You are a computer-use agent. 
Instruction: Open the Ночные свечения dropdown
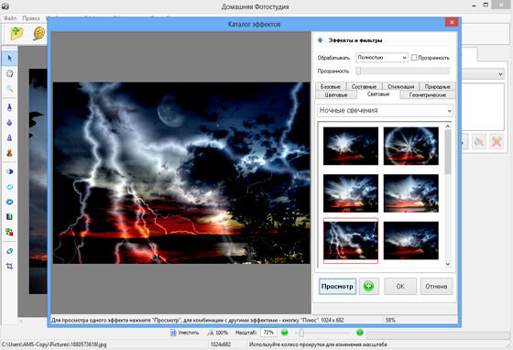[385, 111]
